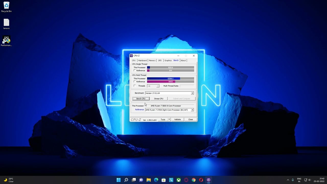The height and width of the screenshot is (184, 327).
Task: Open Task View on taskbar
Action: click(134, 180)
